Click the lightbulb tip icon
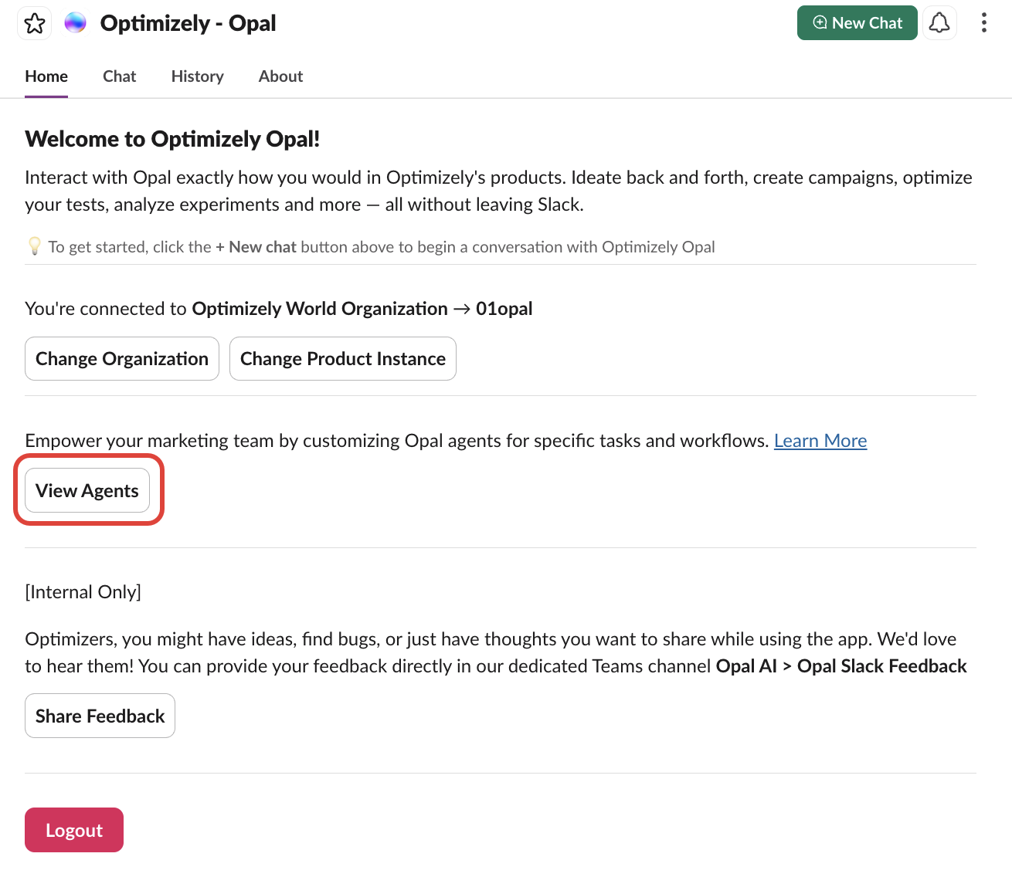 (35, 246)
